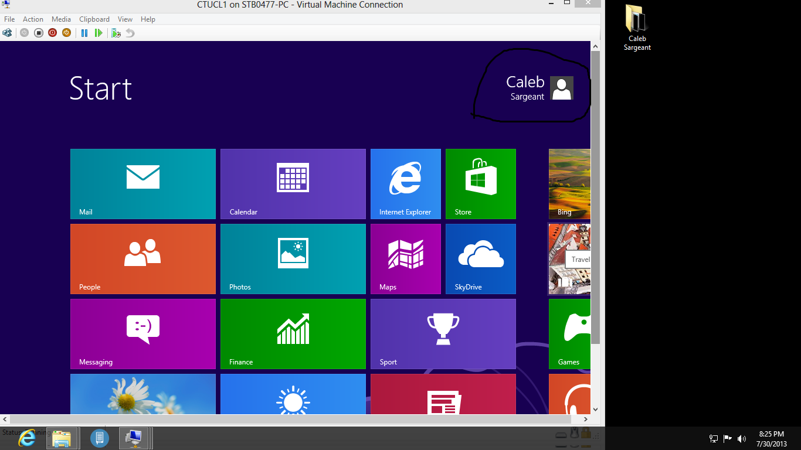This screenshot has height=450, width=801.
Task: Click the green Reset icon
Action: tap(99, 33)
